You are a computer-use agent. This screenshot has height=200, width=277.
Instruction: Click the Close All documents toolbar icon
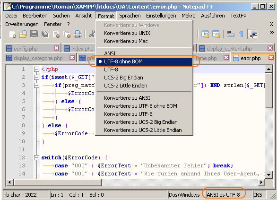(x=67, y=34)
